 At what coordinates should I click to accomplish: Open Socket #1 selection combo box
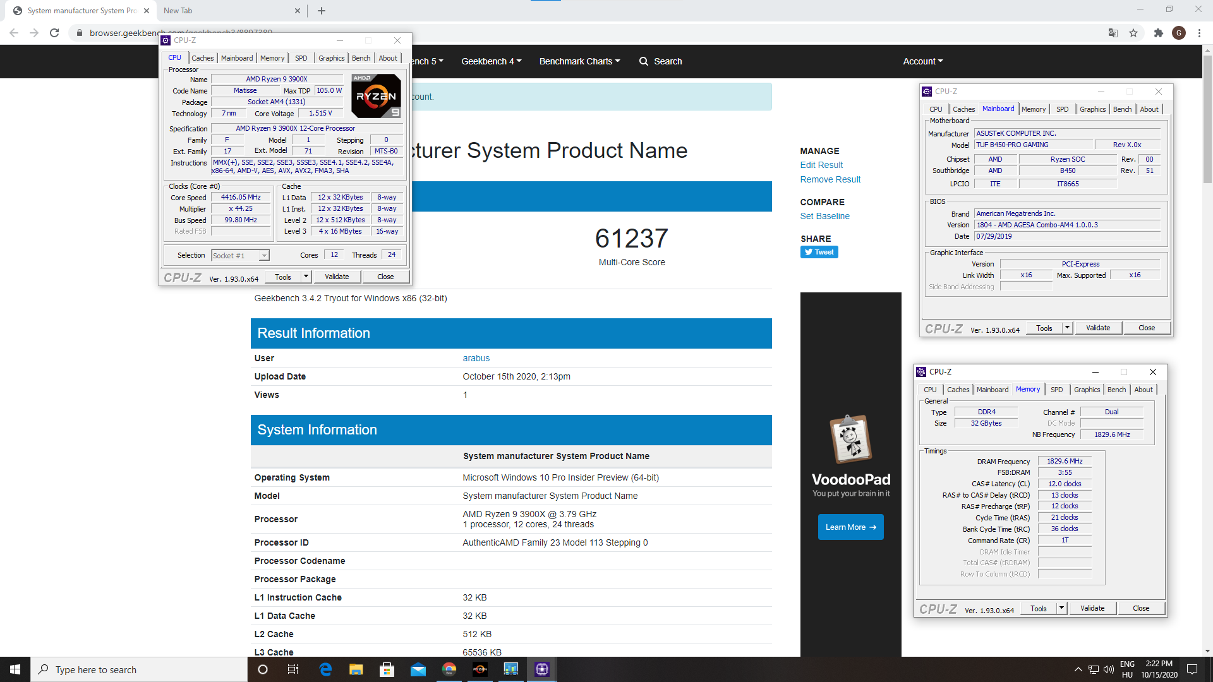pos(240,255)
